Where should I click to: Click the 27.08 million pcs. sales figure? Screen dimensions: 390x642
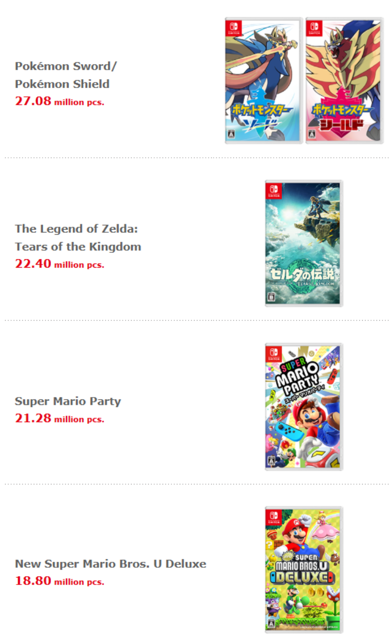click(59, 101)
